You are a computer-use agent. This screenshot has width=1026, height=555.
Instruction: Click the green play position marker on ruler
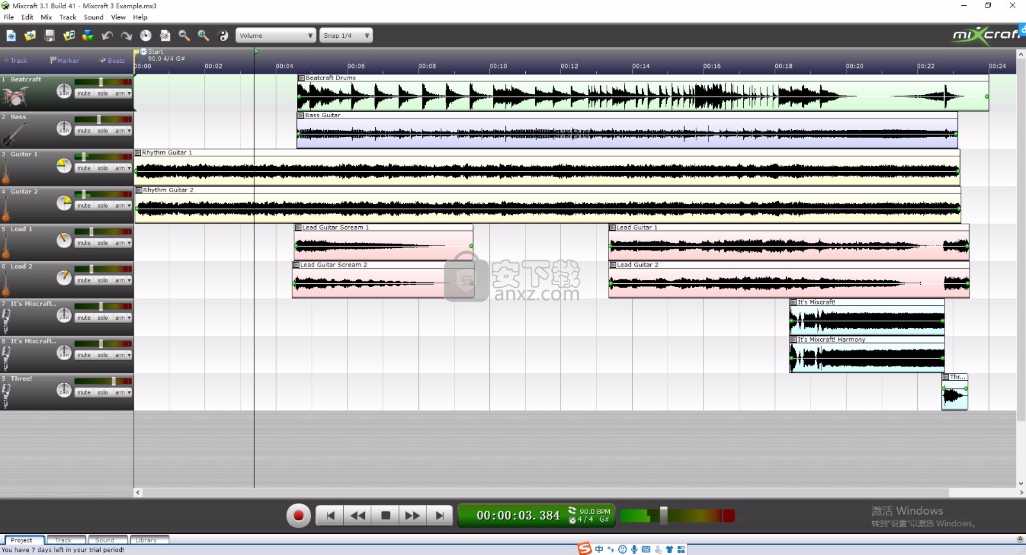(256, 52)
